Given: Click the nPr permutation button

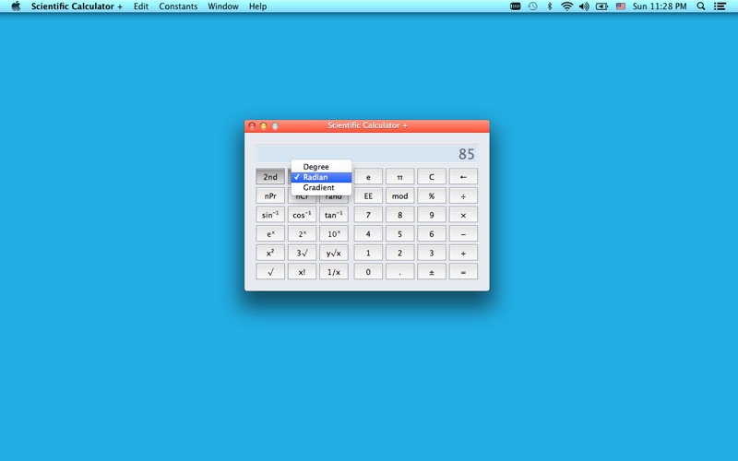Looking at the screenshot, I should 270,195.
